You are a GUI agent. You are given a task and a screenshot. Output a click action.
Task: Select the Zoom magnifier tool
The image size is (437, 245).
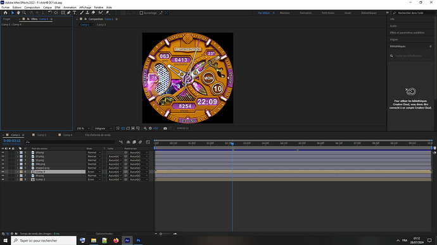coord(24,13)
